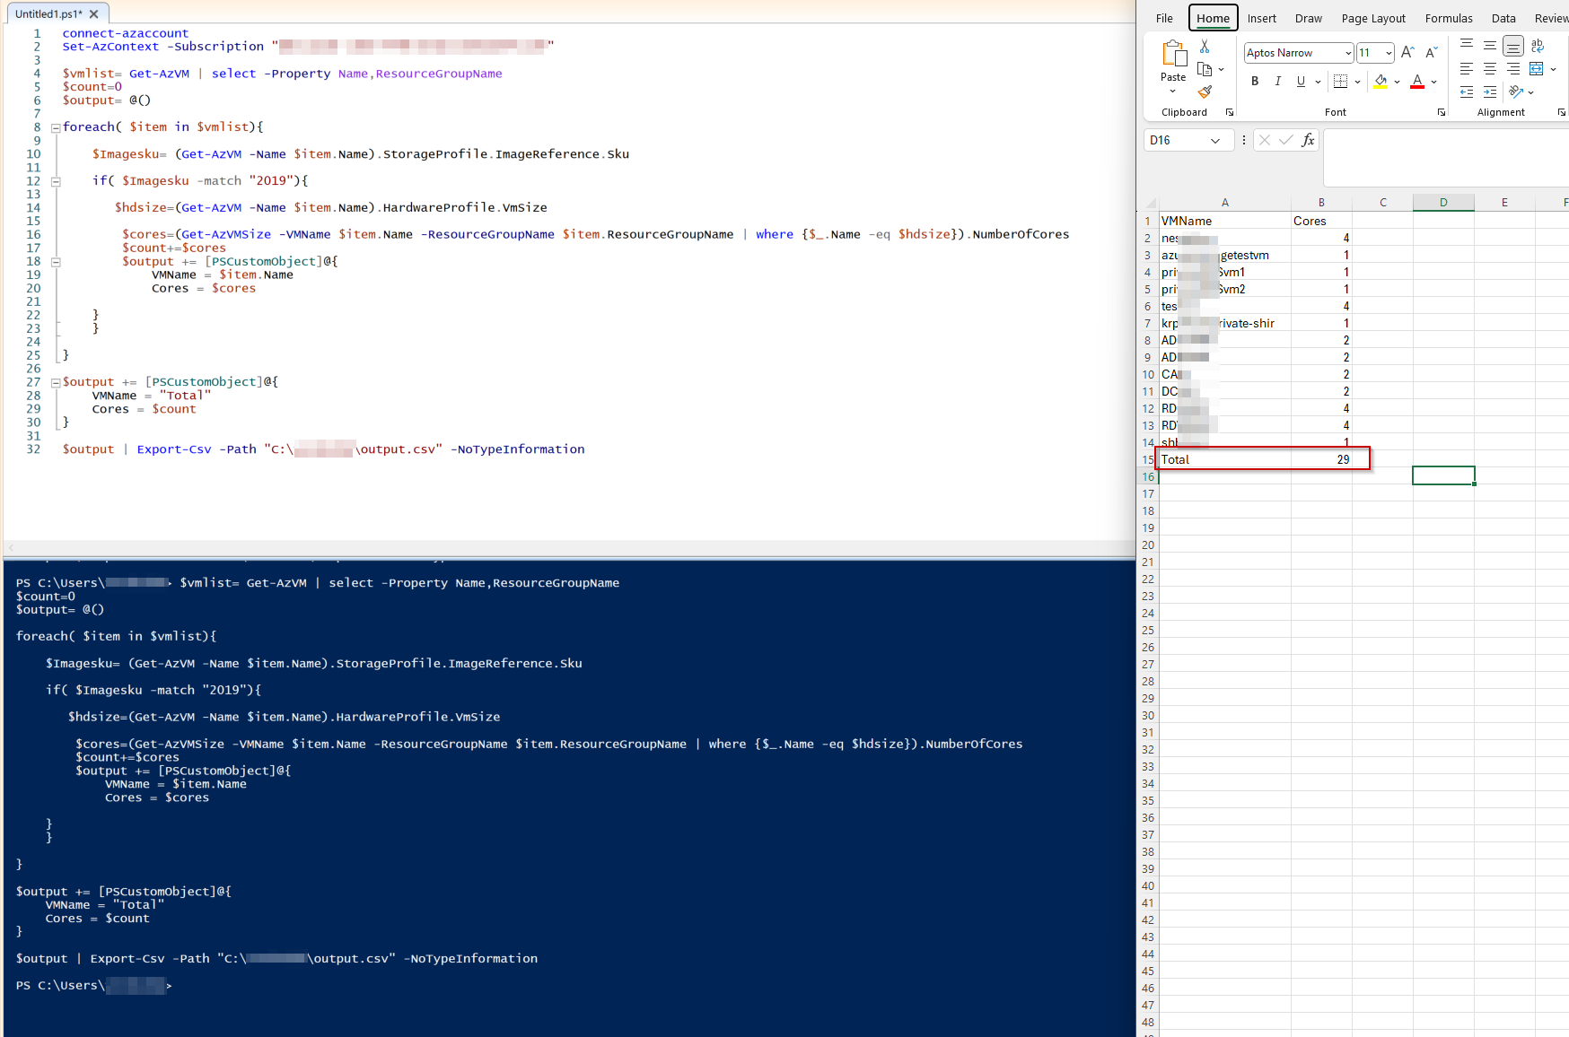Viewport: 1569px width, 1037px height.
Task: Toggle Bold formatting
Action: pyautogui.click(x=1255, y=81)
